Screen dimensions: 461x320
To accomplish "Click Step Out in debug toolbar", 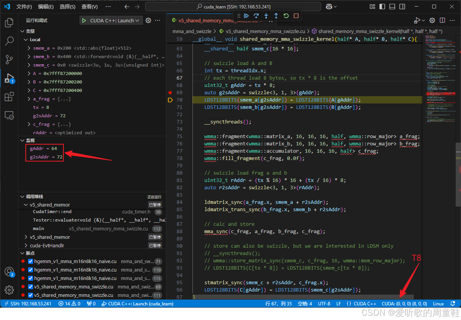I will [x=276, y=16].
